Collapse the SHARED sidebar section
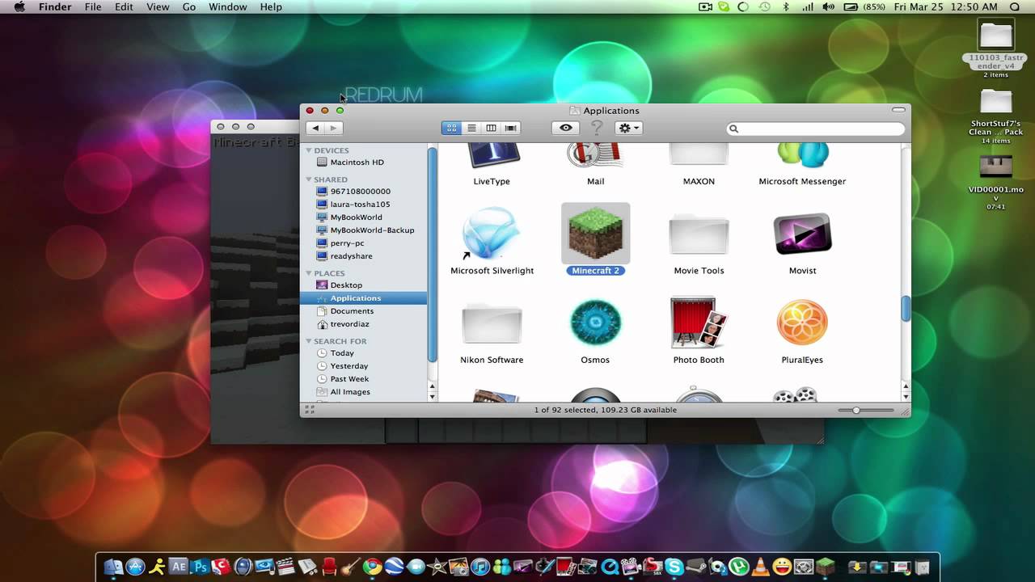 pyautogui.click(x=309, y=179)
